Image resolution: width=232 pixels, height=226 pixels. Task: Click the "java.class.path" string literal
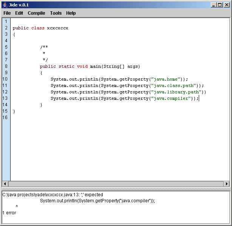(175, 86)
